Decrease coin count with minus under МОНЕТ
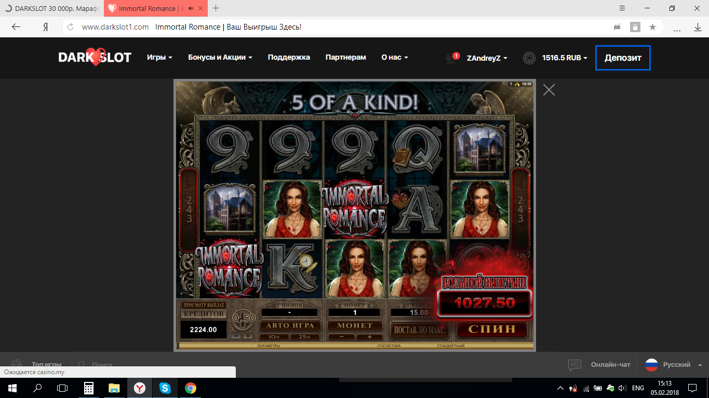 click(x=341, y=337)
